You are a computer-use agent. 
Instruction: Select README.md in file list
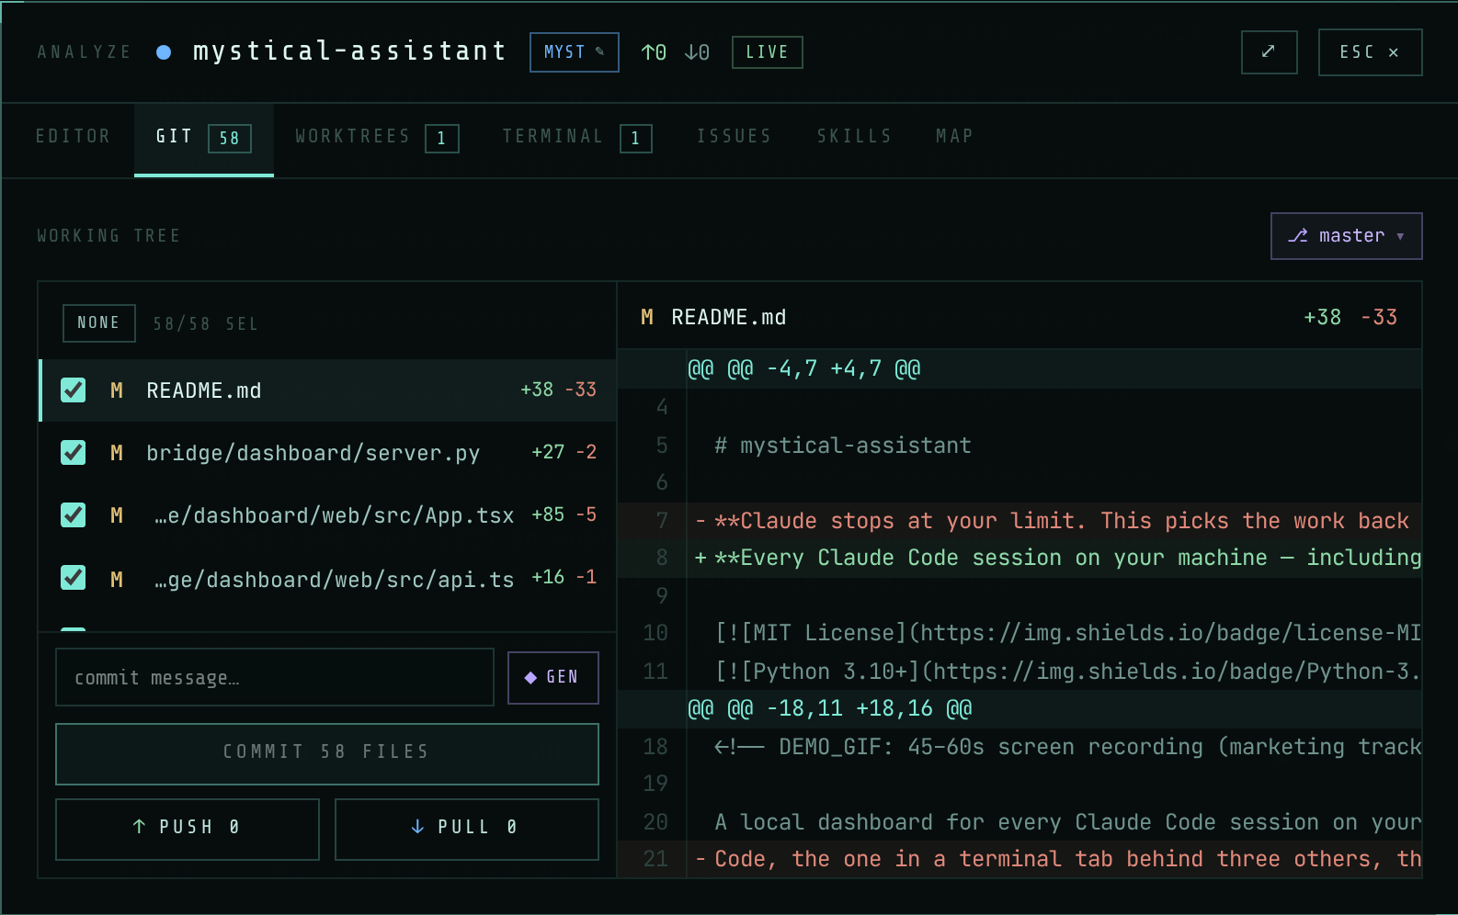[327, 390]
